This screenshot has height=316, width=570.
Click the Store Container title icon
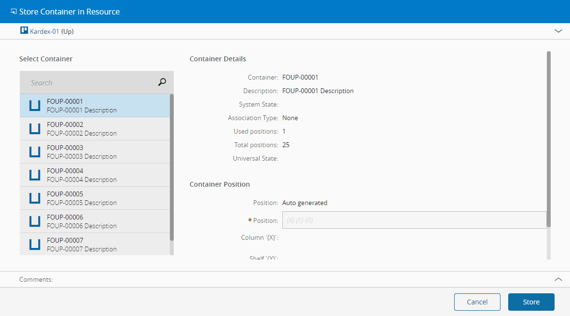(x=14, y=12)
